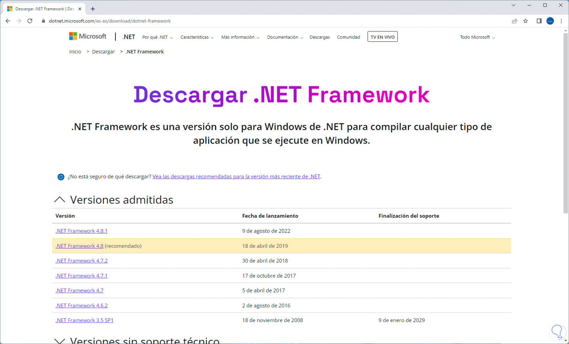The width and height of the screenshot is (569, 344).
Task: Click the Fecha de lanzamiento column header
Action: (x=270, y=216)
